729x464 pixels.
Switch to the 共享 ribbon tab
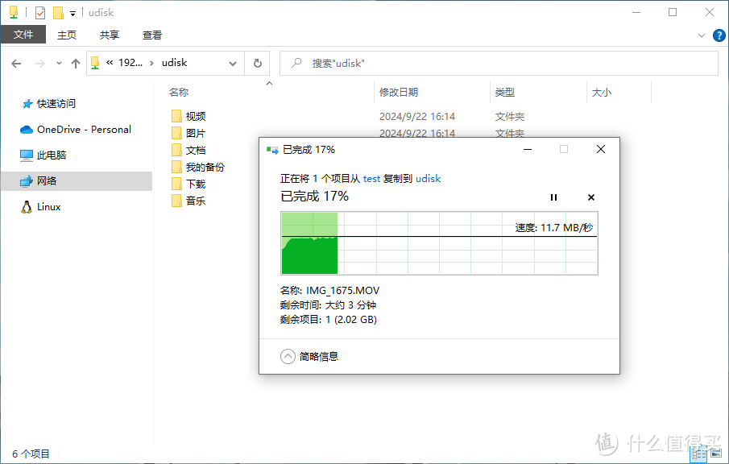pyautogui.click(x=110, y=35)
